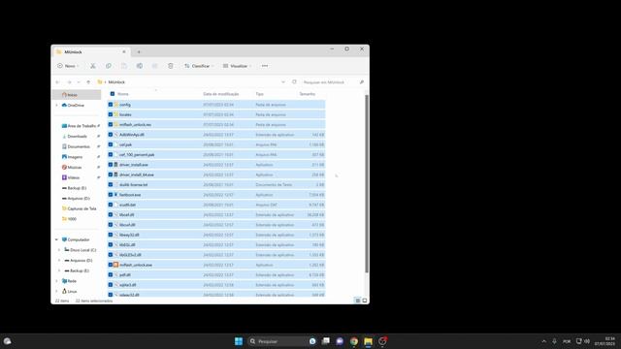Add a new Explorer tab
Screen dimensions: 621x349
(x=139, y=51)
